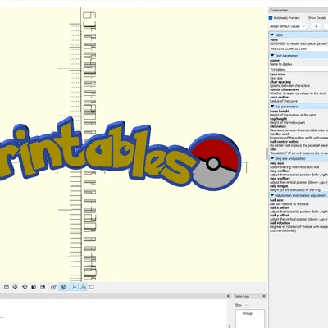Switch to Bottom view icon

[15, 287]
